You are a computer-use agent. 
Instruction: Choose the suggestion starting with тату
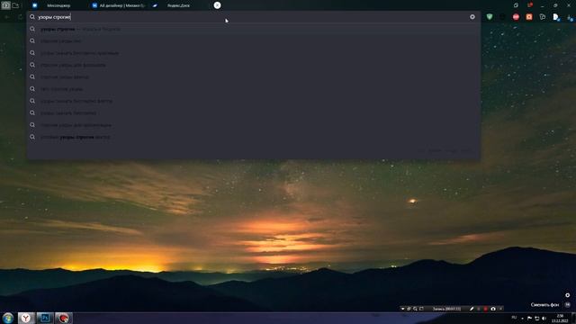coord(254,89)
